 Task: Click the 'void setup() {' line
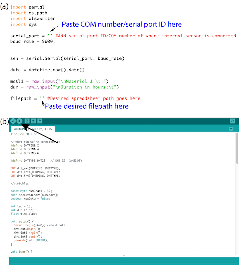[22, 221]
